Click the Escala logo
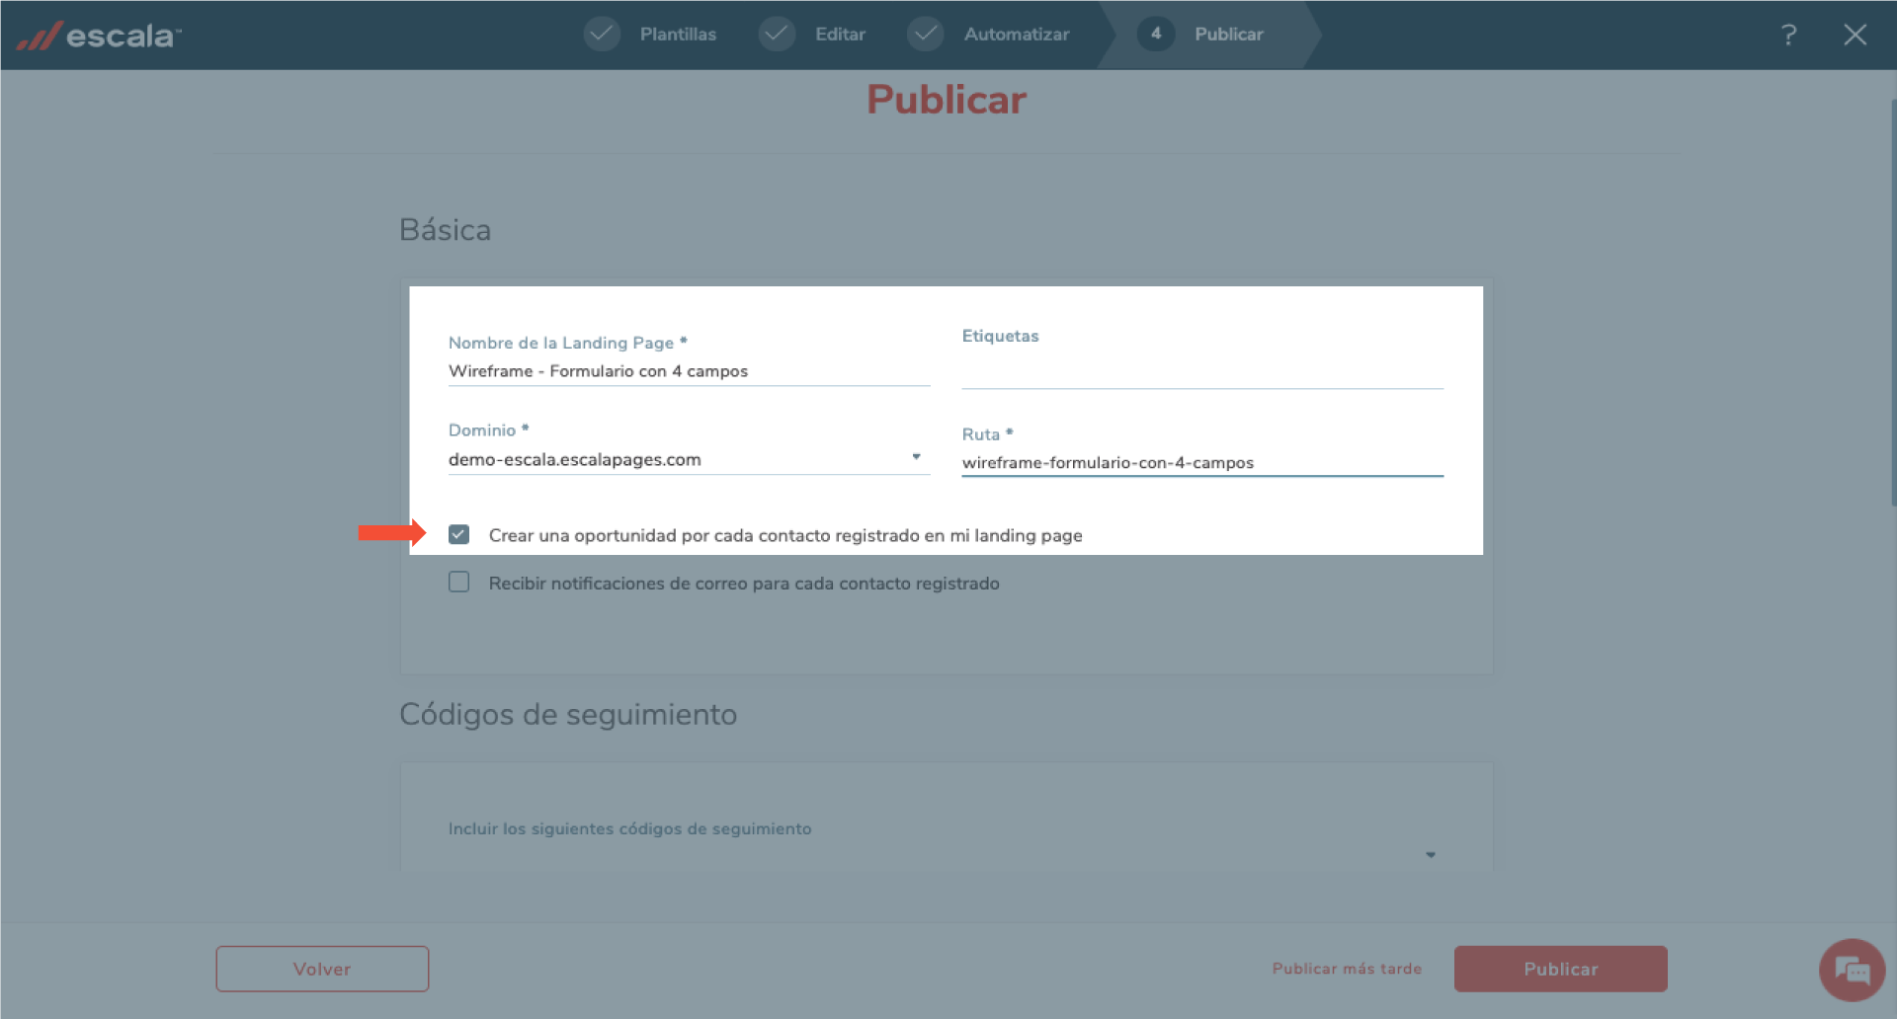Image resolution: width=1897 pixels, height=1019 pixels. point(99,36)
